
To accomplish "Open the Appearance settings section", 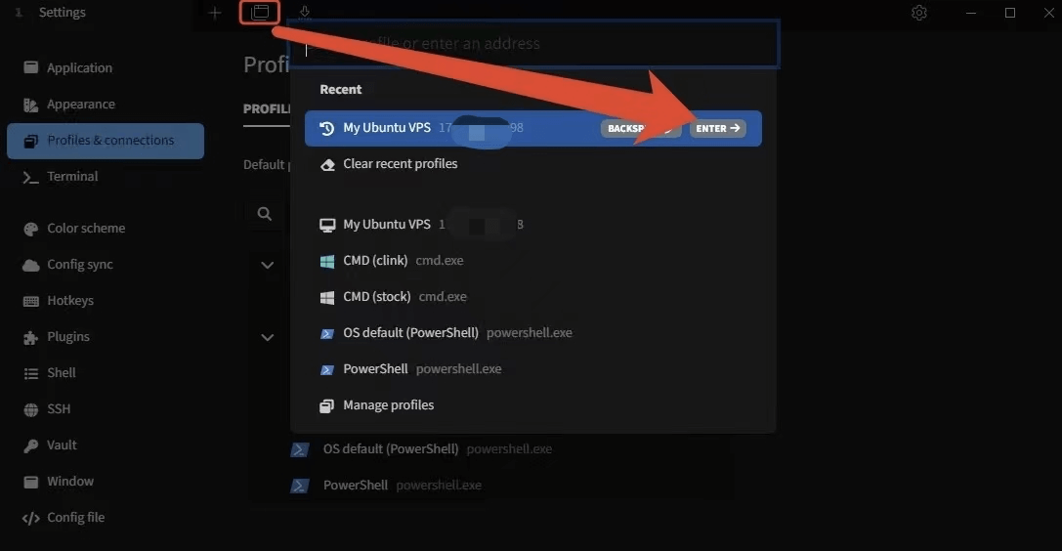I will point(105,105).
